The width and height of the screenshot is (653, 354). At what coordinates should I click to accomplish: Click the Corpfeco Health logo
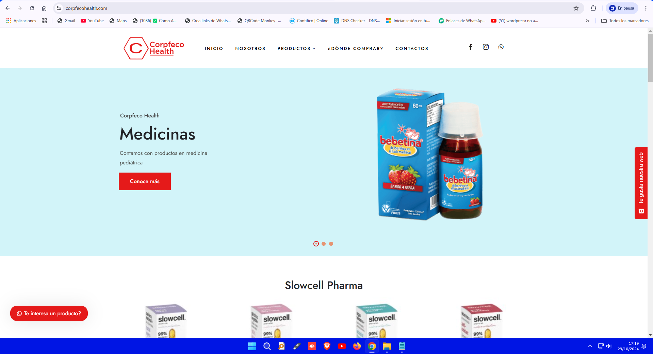(x=154, y=48)
